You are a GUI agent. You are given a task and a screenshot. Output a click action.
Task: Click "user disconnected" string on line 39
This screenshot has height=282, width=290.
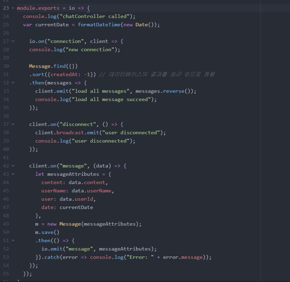(x=101, y=141)
